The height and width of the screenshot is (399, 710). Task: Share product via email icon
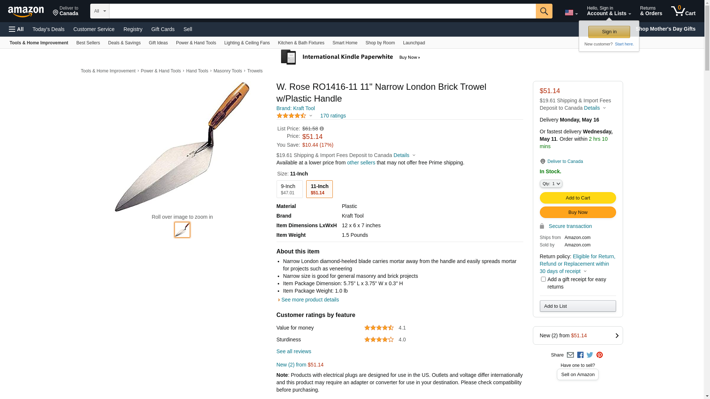[570, 355]
